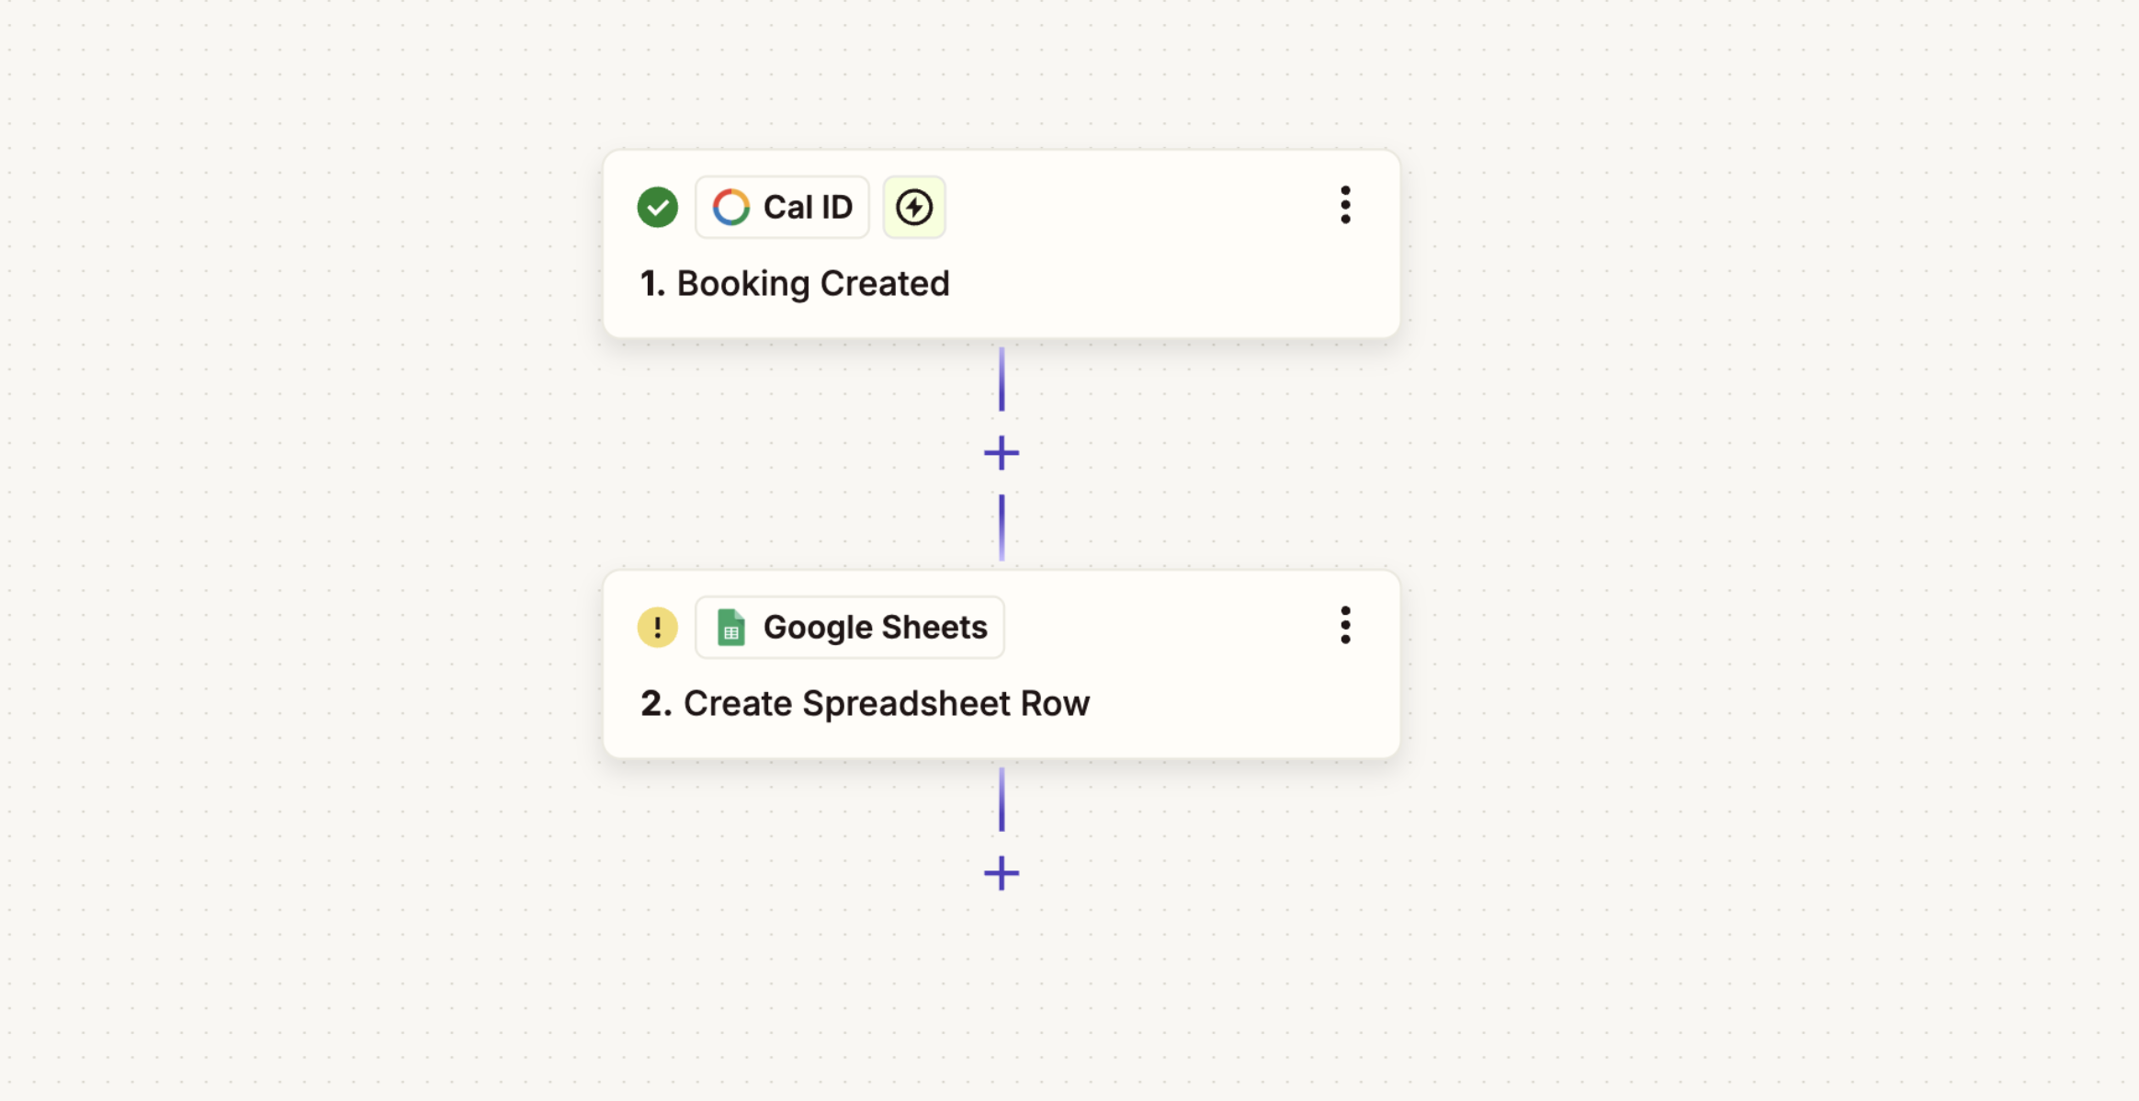
Task: Click the connector line below Booking Created
Action: [x=1001, y=377]
